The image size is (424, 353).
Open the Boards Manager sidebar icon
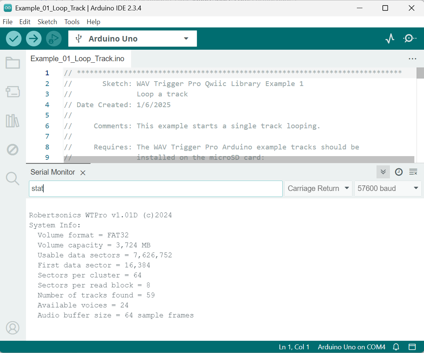click(x=13, y=92)
